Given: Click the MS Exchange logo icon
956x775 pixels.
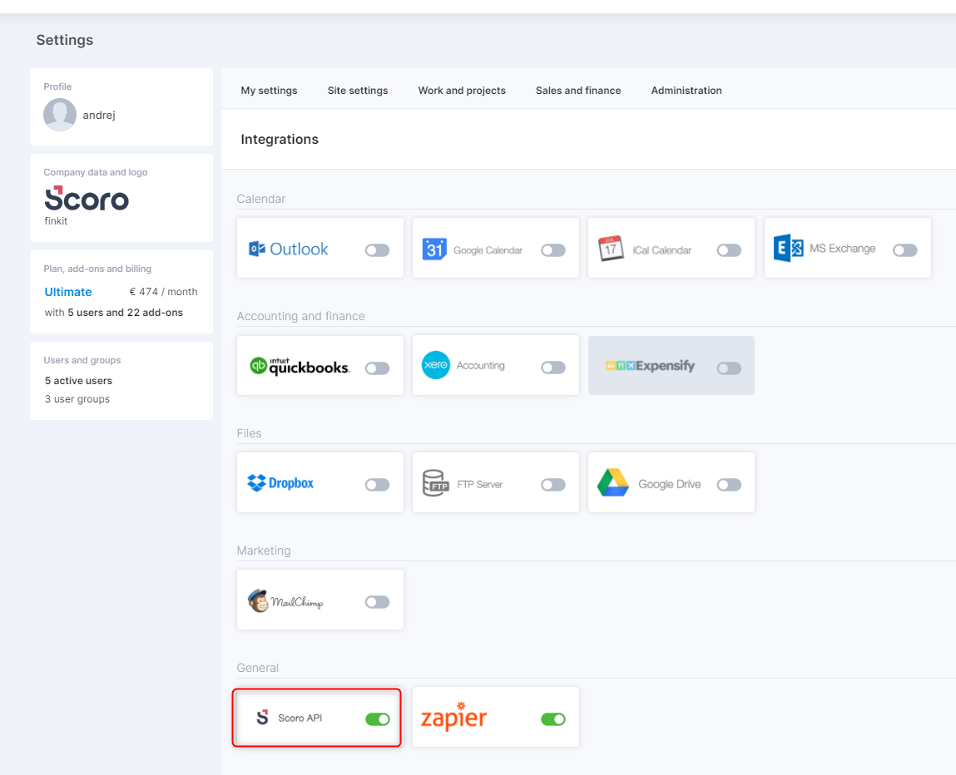Looking at the screenshot, I should tap(788, 248).
